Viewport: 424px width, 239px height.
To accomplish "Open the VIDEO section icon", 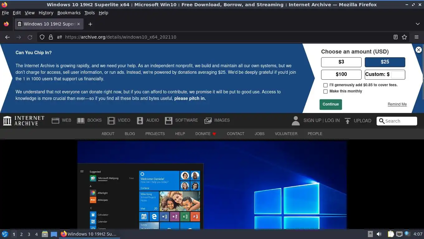I will pyautogui.click(x=111, y=121).
